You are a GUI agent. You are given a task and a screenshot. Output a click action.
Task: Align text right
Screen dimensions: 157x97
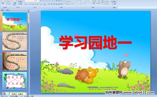(x=54, y=4)
